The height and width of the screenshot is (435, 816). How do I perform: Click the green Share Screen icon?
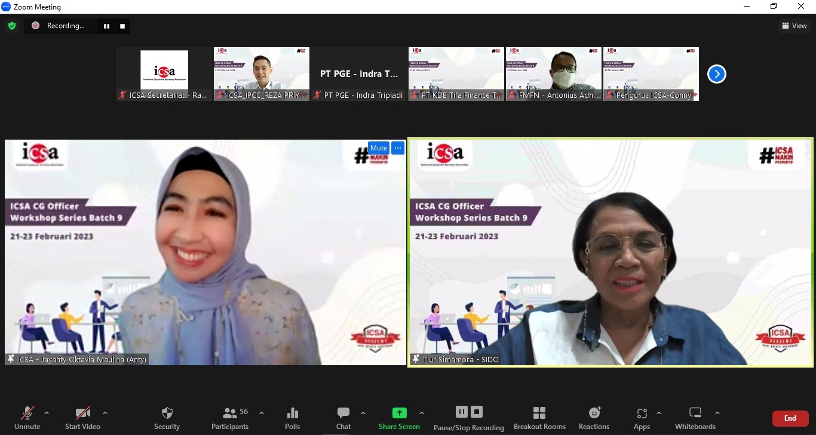[x=399, y=413]
